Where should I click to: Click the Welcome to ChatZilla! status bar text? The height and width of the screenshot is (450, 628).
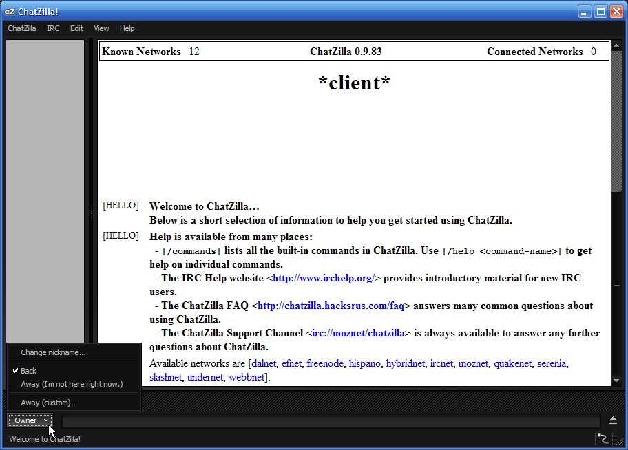click(45, 439)
